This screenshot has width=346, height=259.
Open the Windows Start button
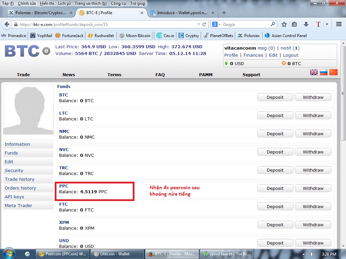point(8,254)
